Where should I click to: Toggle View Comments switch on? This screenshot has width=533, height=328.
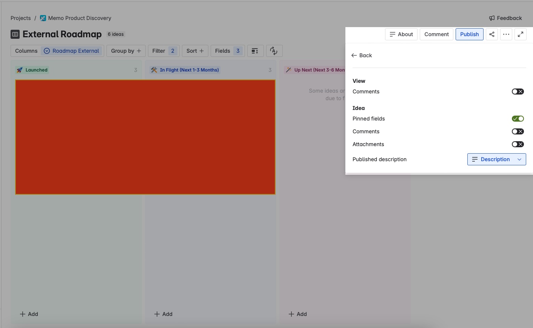518,92
